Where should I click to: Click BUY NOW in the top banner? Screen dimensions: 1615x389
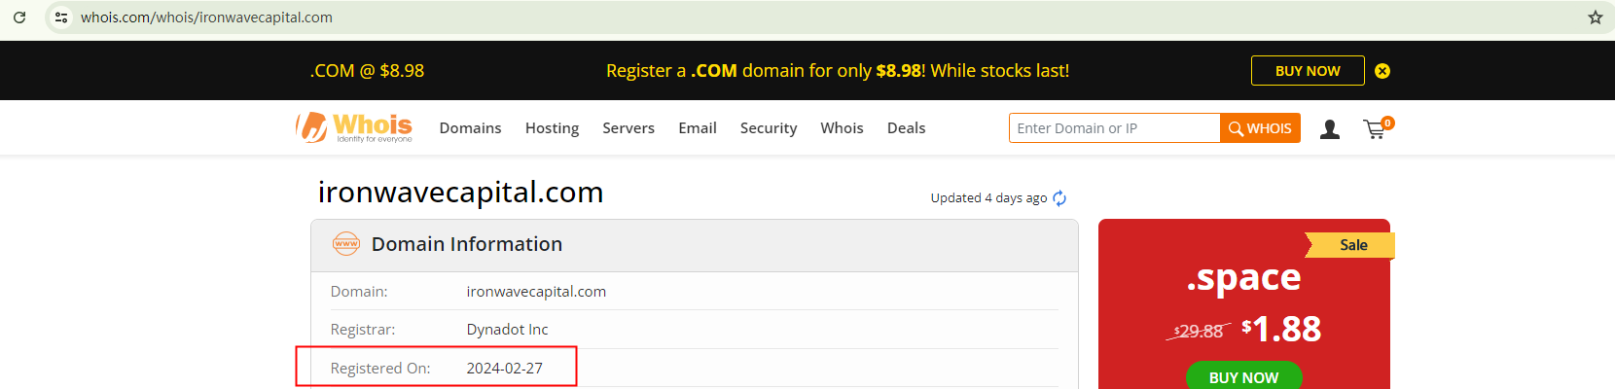click(x=1308, y=71)
